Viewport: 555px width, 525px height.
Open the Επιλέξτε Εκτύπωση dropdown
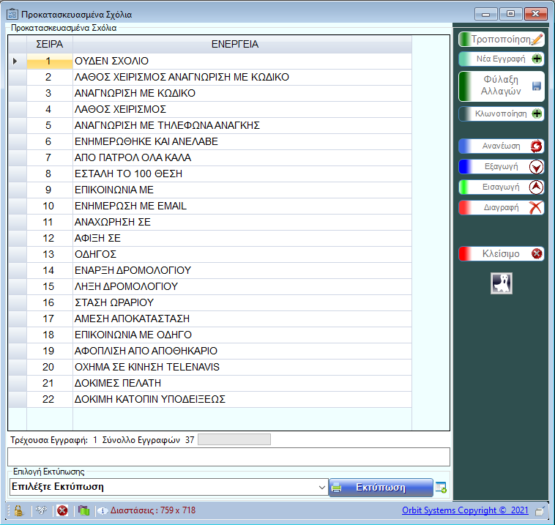(322, 487)
